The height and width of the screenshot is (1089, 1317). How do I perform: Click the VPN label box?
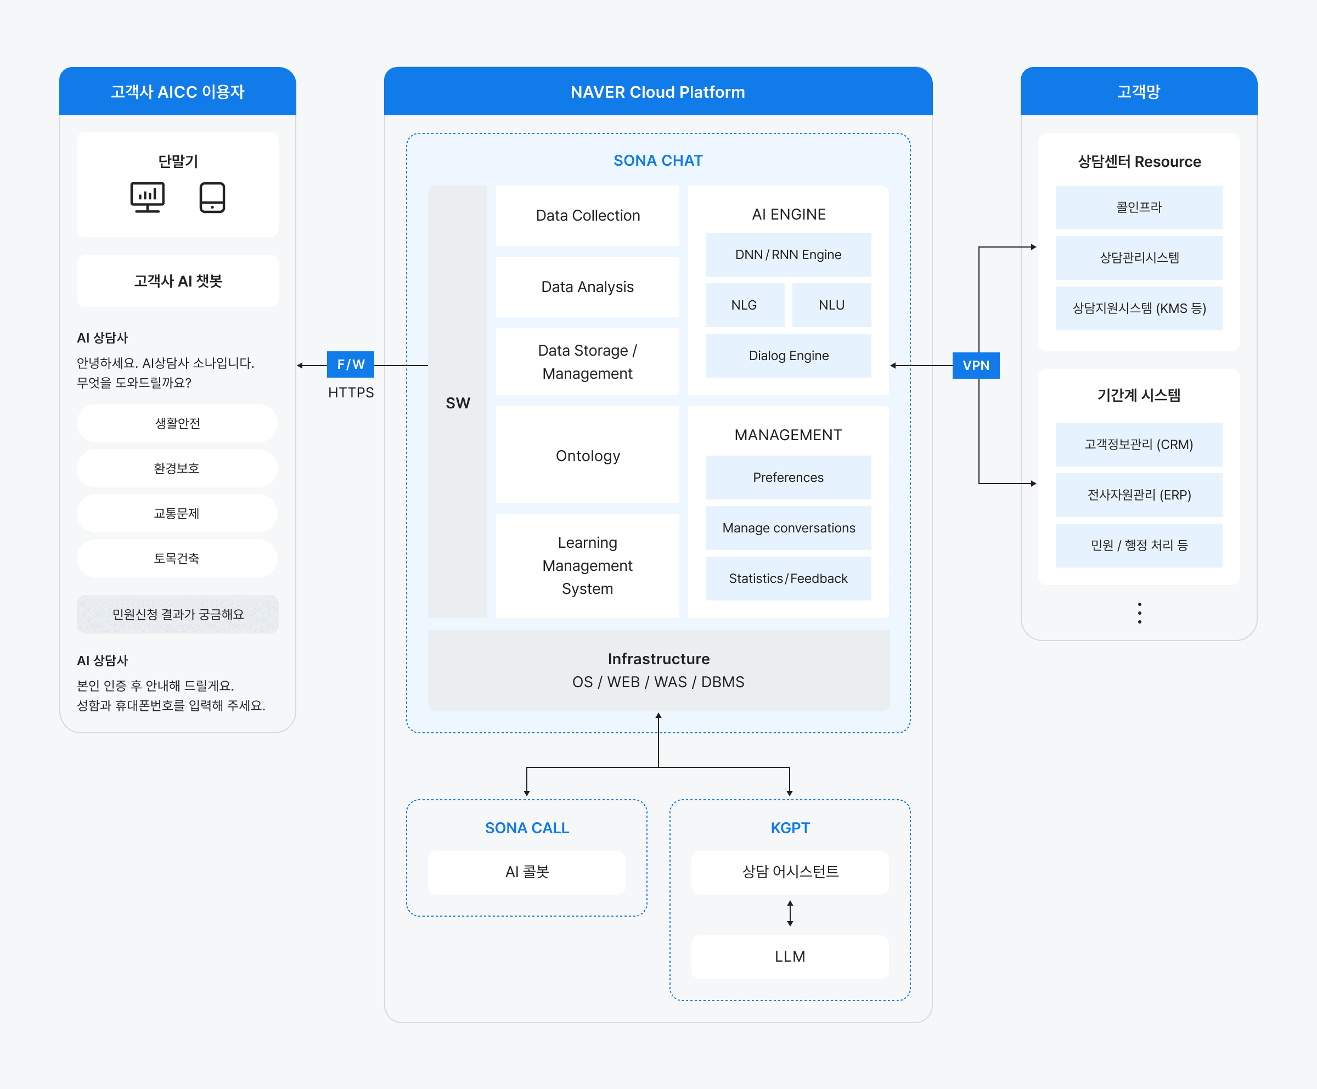pos(975,365)
